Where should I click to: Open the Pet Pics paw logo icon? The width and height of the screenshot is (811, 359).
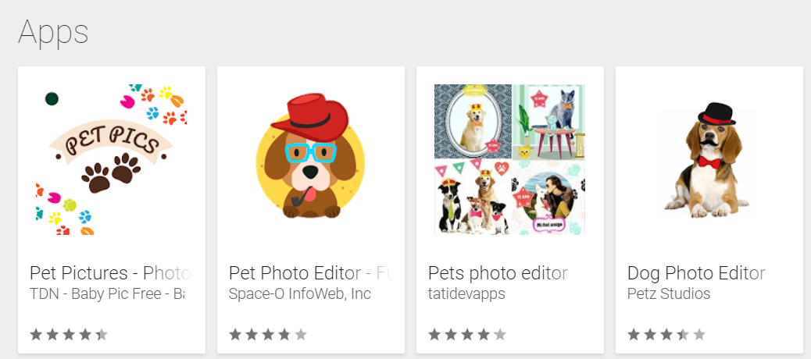tap(111, 159)
